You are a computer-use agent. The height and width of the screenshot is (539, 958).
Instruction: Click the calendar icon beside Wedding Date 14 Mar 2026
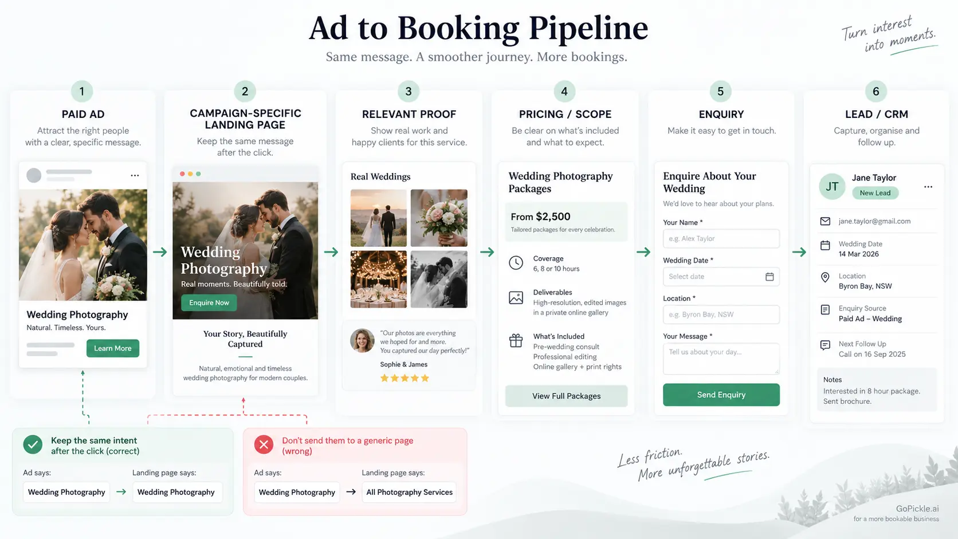point(825,246)
